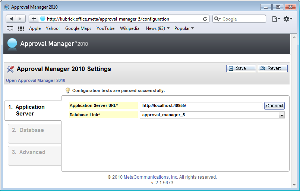Save the configuration settings

point(241,68)
